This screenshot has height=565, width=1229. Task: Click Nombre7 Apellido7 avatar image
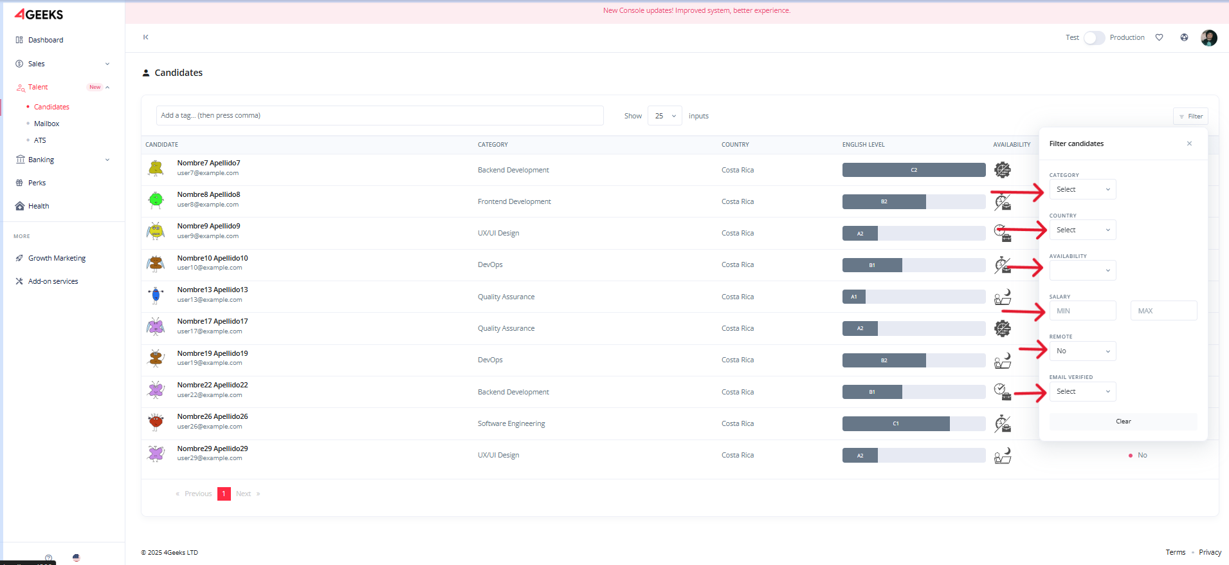pyautogui.click(x=156, y=169)
